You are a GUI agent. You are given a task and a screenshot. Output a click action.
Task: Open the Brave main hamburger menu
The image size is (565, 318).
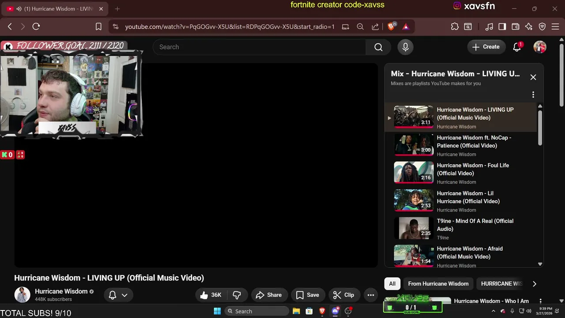point(555,26)
